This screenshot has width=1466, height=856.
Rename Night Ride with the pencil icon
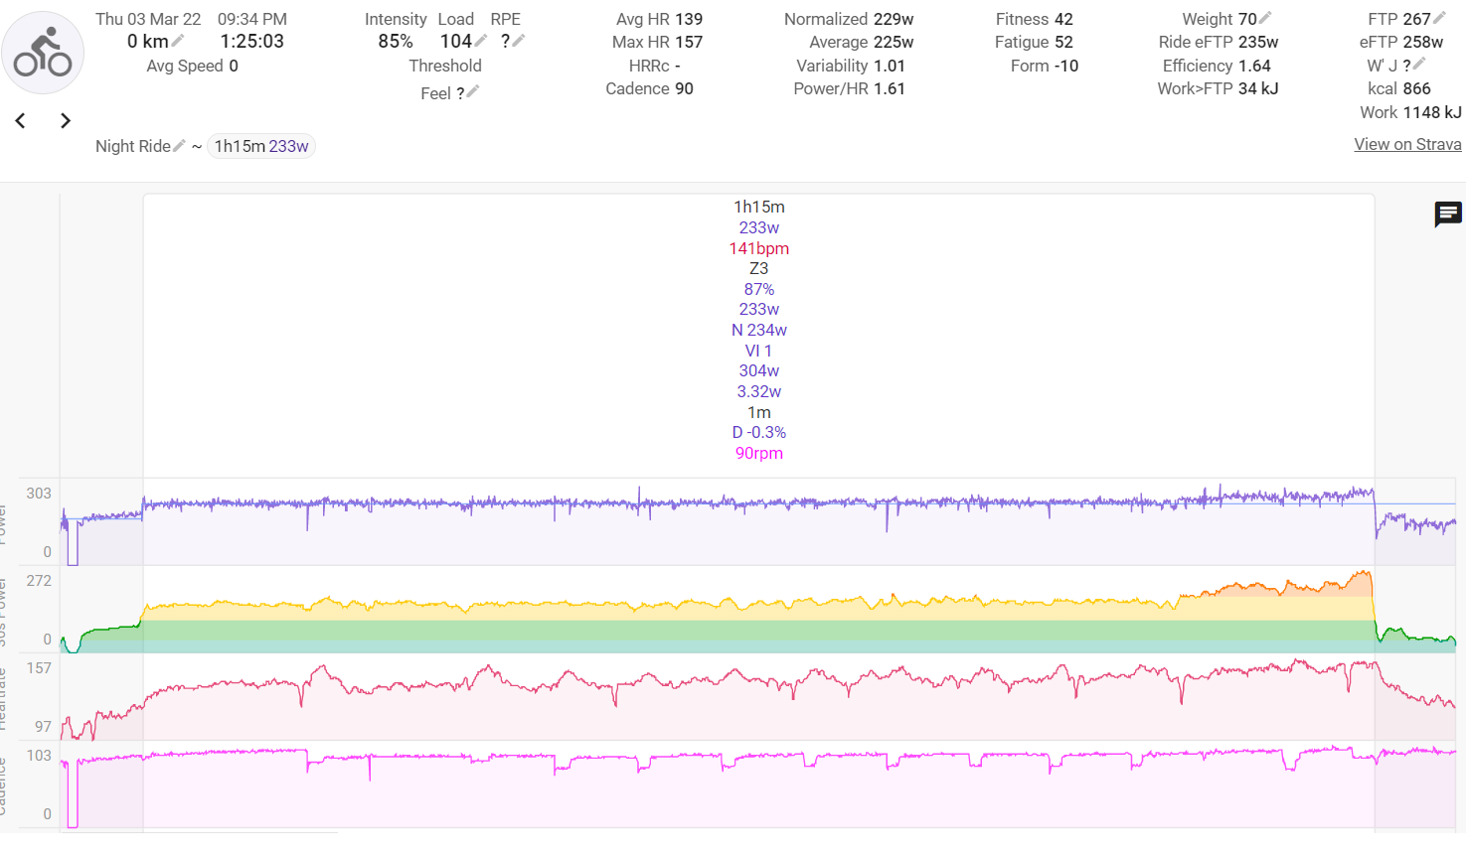179,146
